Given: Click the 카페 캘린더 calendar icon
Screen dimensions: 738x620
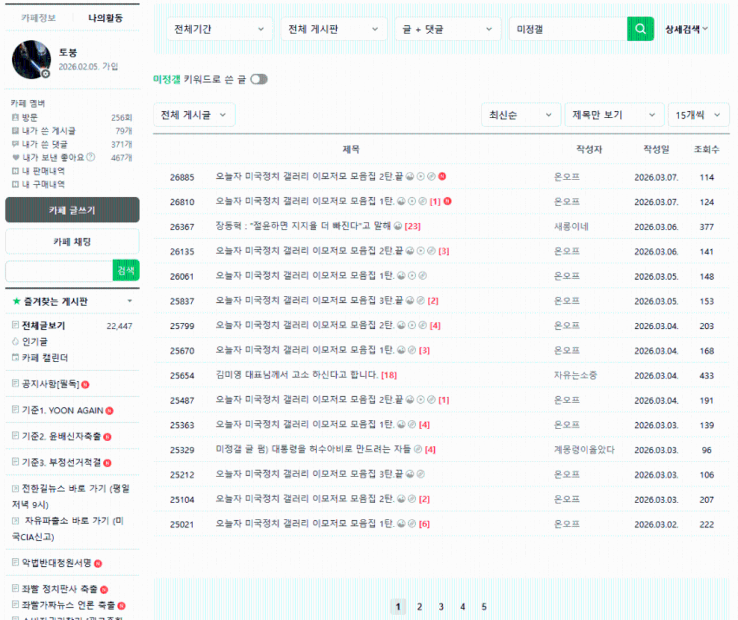Looking at the screenshot, I should click(x=16, y=358).
